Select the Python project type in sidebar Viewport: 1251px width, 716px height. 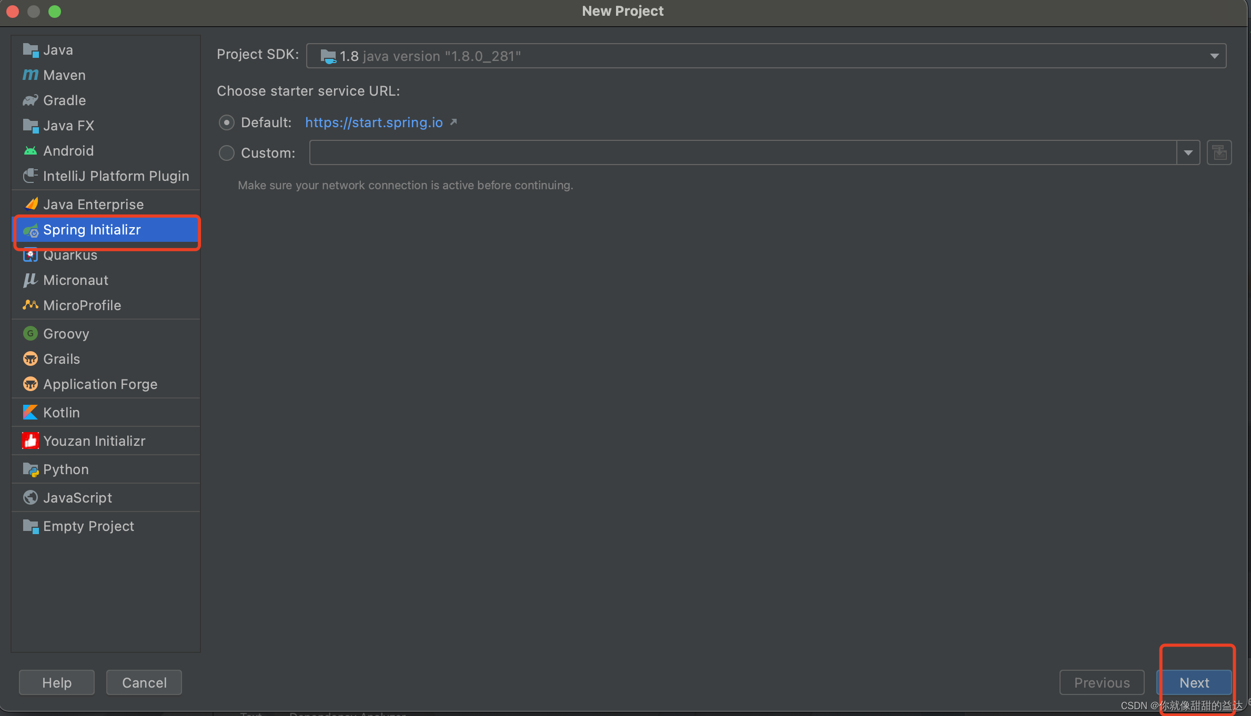pos(66,469)
